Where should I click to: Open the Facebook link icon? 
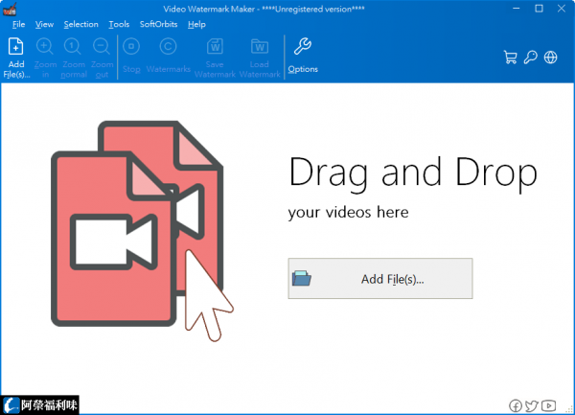(x=516, y=405)
